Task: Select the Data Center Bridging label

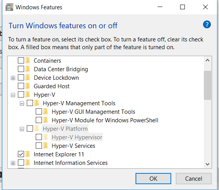Action: tap(61, 69)
